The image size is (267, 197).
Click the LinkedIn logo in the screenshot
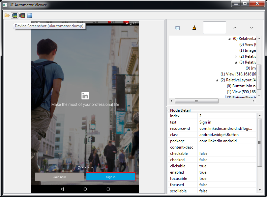click(85, 96)
